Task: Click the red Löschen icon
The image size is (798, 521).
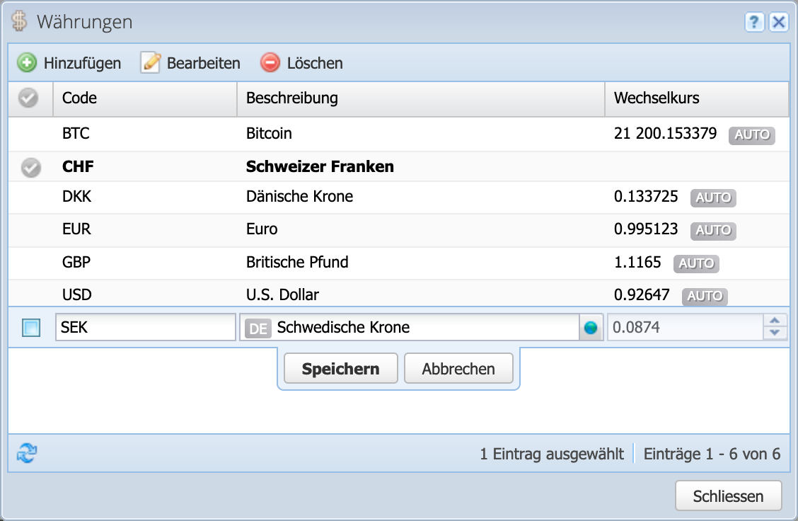Action: coord(270,63)
